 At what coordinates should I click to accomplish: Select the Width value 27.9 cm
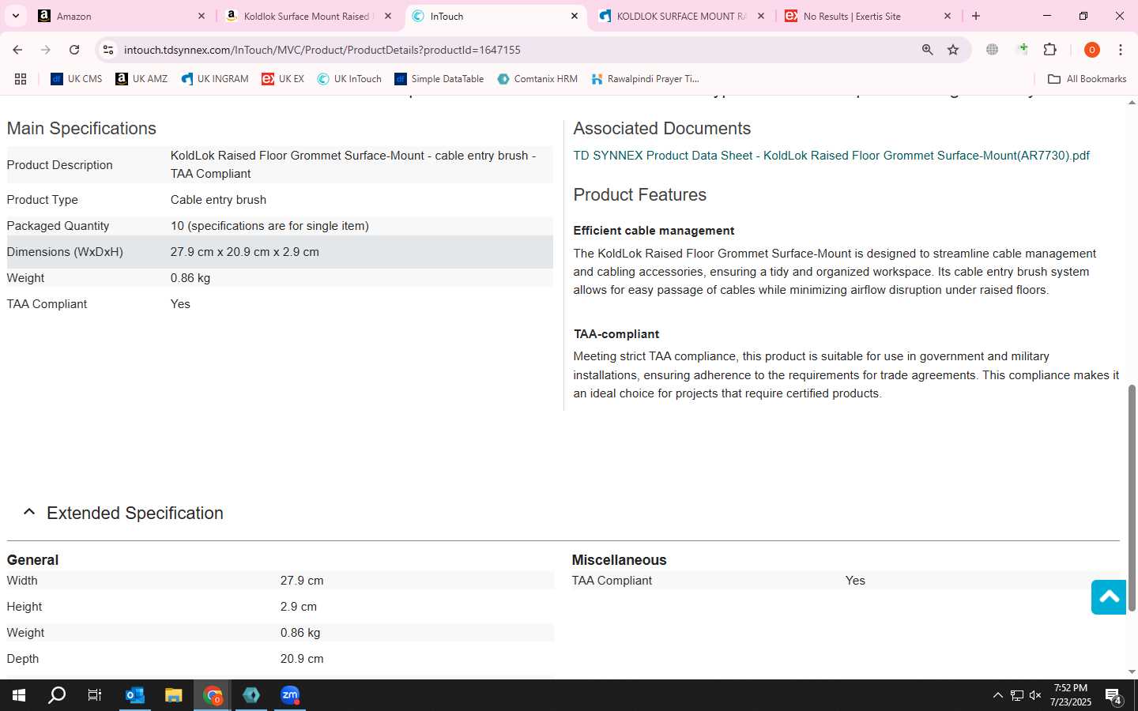(x=302, y=581)
